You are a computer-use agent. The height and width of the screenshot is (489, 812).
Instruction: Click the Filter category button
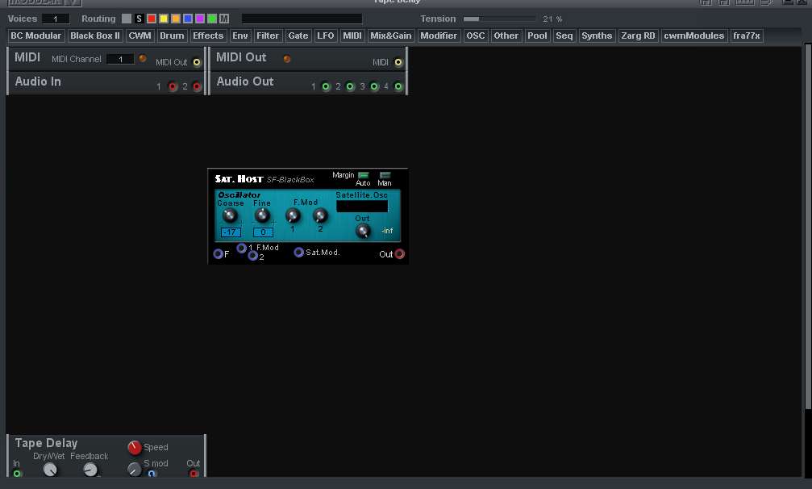click(268, 36)
